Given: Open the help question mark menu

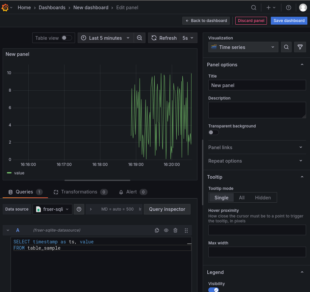Looking at the screenshot, I should (288, 8).
